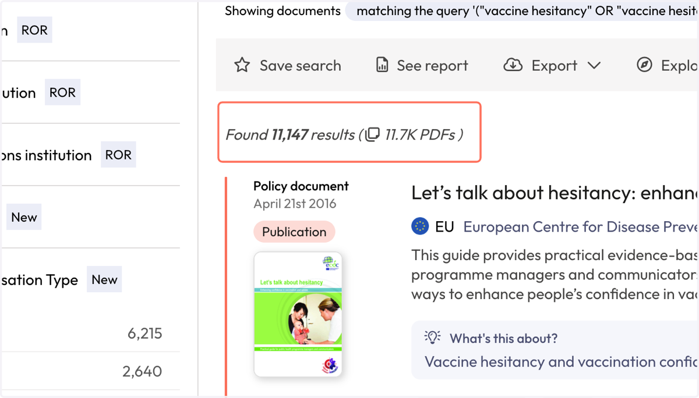Click the What's this about? heading
The height and width of the screenshot is (398, 699).
pos(503,338)
